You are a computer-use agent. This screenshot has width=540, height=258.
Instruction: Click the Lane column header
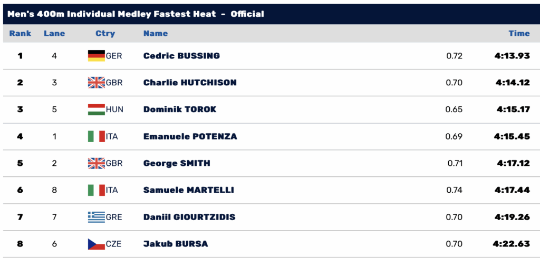54,33
